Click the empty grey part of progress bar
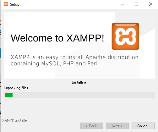Viewport: 158px width, 132px height. coord(84,95)
